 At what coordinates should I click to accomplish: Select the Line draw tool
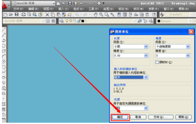(x=4, y=29)
